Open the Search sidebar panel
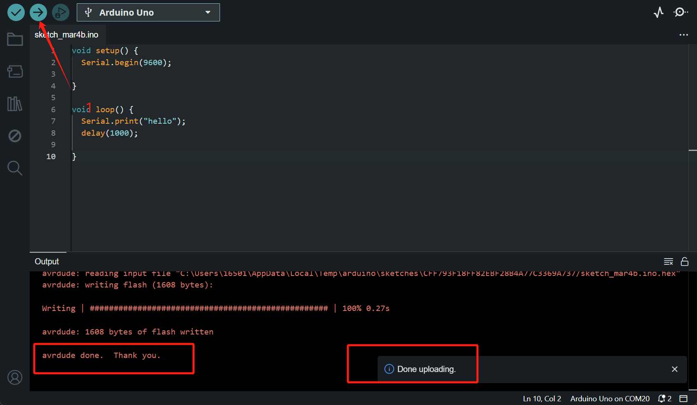The height and width of the screenshot is (405, 697). pyautogui.click(x=15, y=168)
